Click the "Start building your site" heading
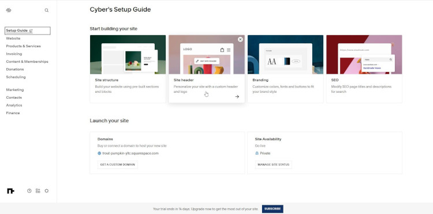The image size is (433, 214). coord(114,29)
